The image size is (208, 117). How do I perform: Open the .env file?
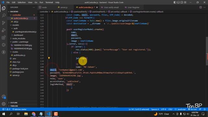(x=14, y=58)
